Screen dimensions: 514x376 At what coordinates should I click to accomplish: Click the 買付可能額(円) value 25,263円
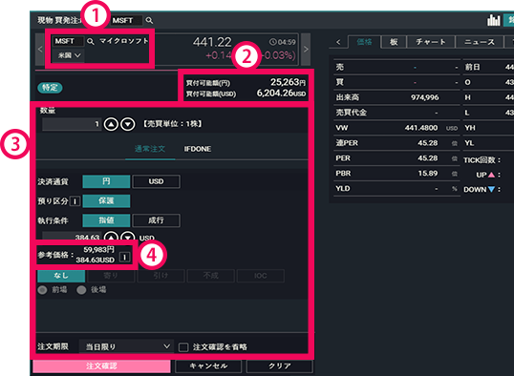click(288, 82)
